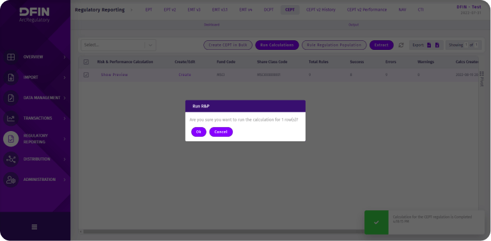Switch to the EMT v3 tab

point(194,10)
